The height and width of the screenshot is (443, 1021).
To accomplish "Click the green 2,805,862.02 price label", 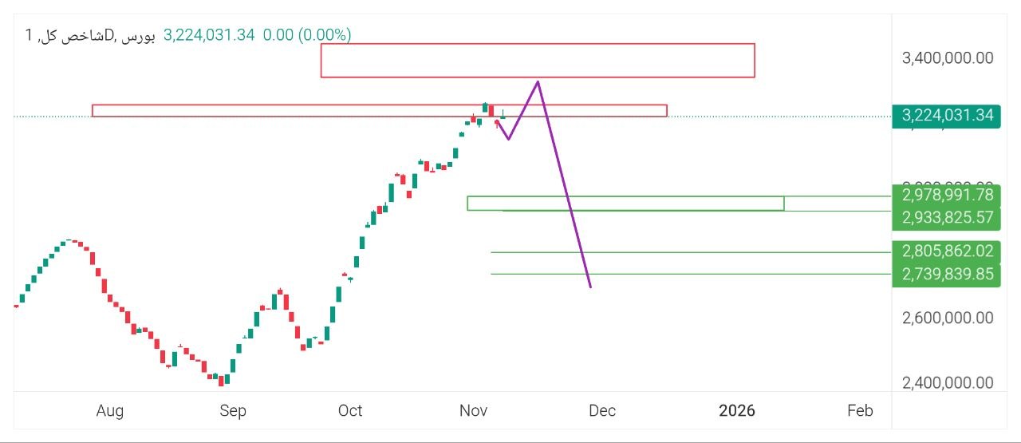I will pos(947,251).
